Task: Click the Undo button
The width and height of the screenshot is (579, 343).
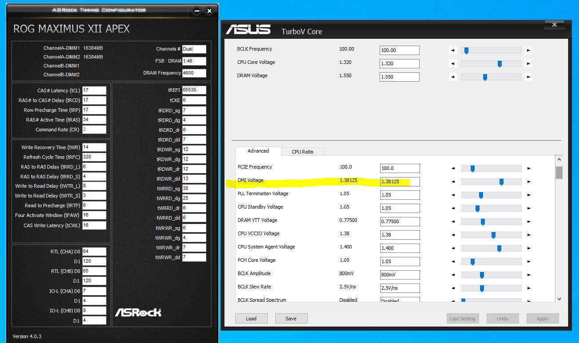Action: coord(502,318)
